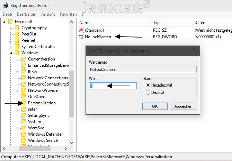The width and height of the screenshot is (232, 161).
Task: Click into the Wert input field
Action: click(x=113, y=86)
